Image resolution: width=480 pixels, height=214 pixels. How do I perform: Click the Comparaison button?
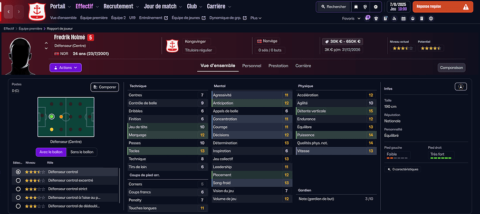[x=451, y=67]
